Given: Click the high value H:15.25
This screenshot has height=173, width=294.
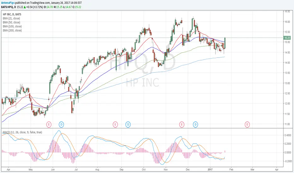Looking at the screenshot, I should [x=58, y=7].
